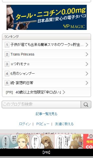
Task: Click rank number 5 badge
Action: click(7, 83)
